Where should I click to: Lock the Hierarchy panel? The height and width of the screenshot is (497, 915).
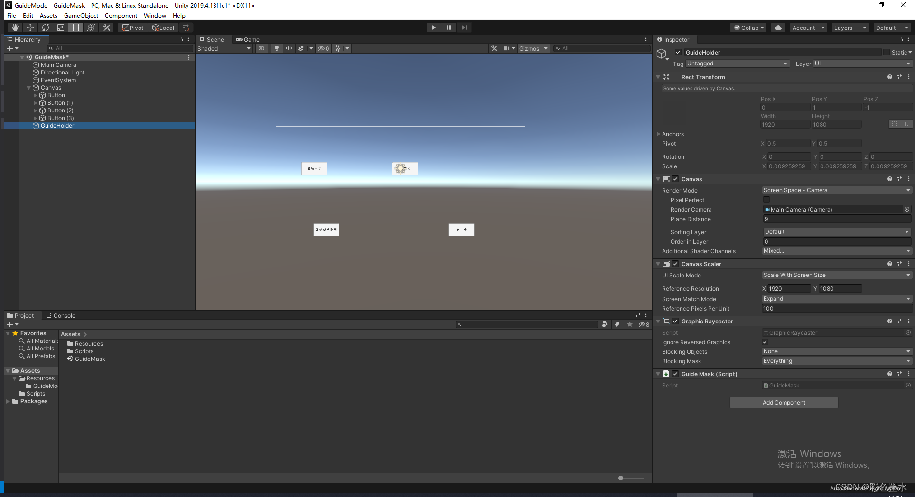tap(180, 39)
